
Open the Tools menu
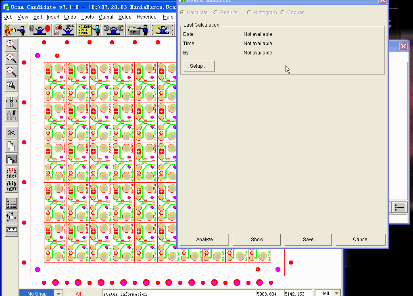[88, 17]
